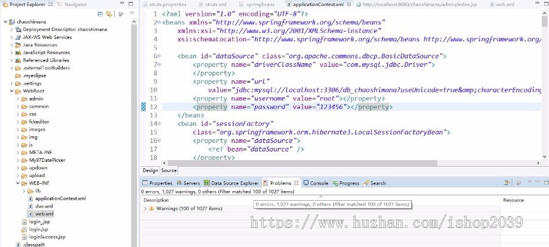
Task: Collapse the WEB-INF folder
Action: pyautogui.click(x=18, y=183)
